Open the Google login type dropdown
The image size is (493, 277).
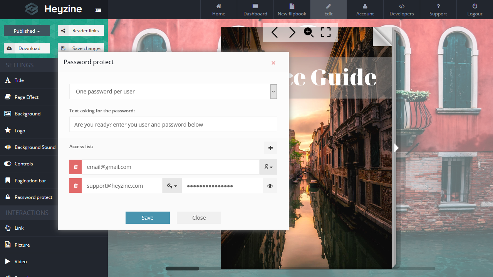click(268, 167)
